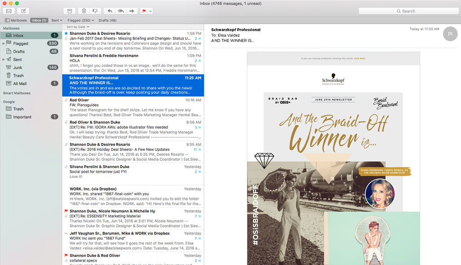
Task: Click the Reply All double-arrow icon
Action: [x=121, y=11]
